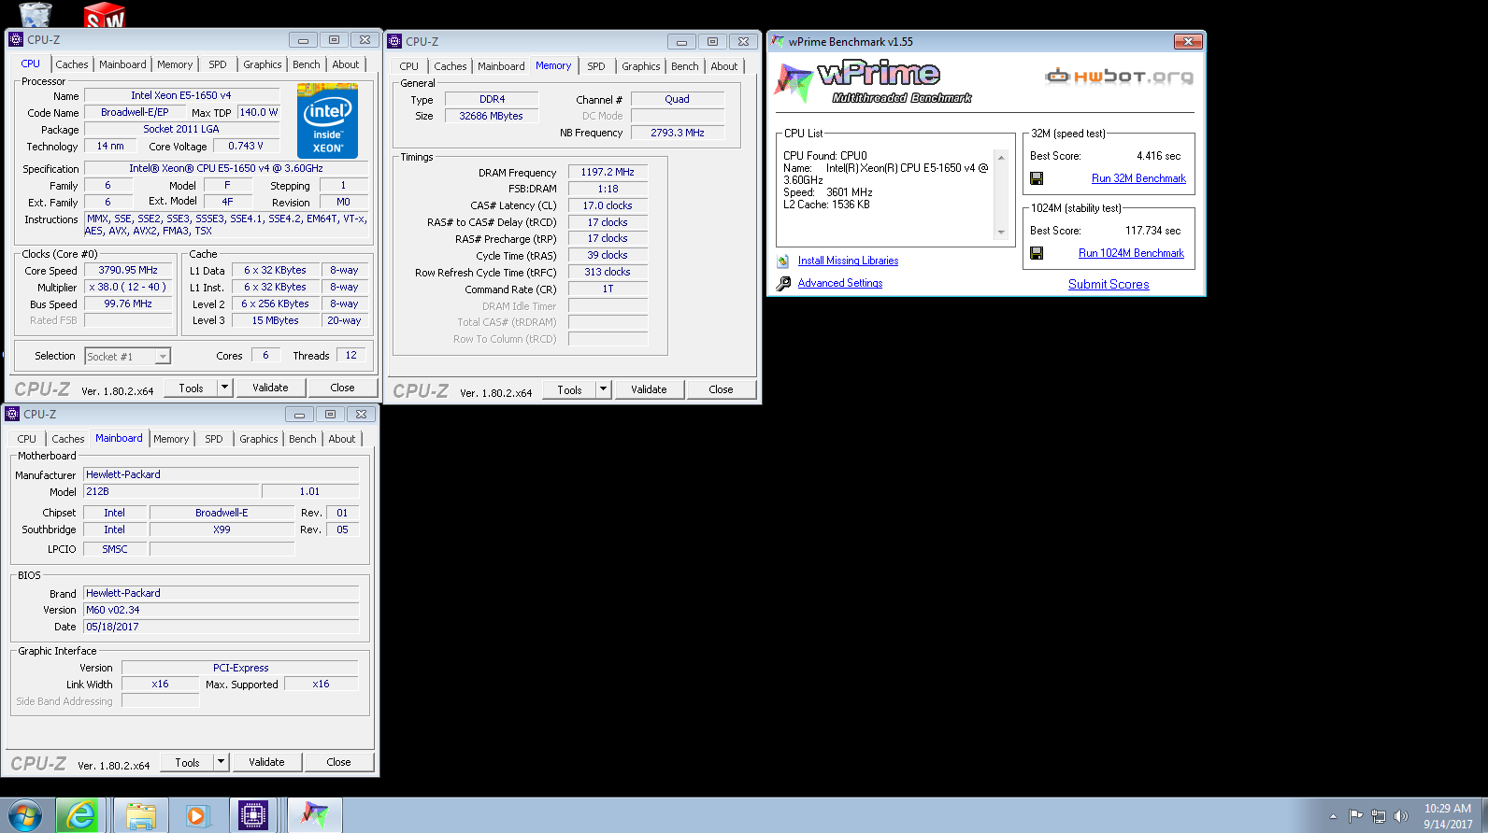The height and width of the screenshot is (833, 1488).
Task: Click Install Missing Libraries link
Action: click(848, 261)
